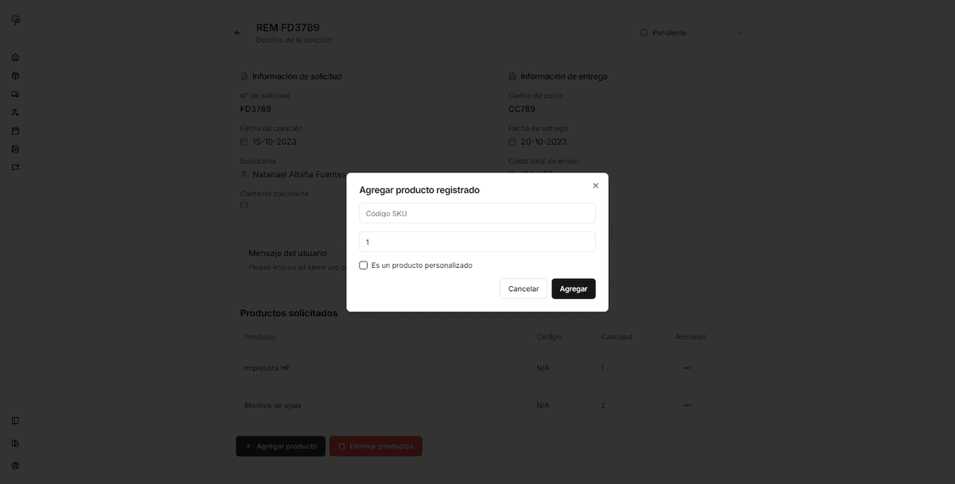Image resolution: width=955 pixels, height=484 pixels.
Task: Open actions menu for Impresora HP row
Action: [x=687, y=368]
